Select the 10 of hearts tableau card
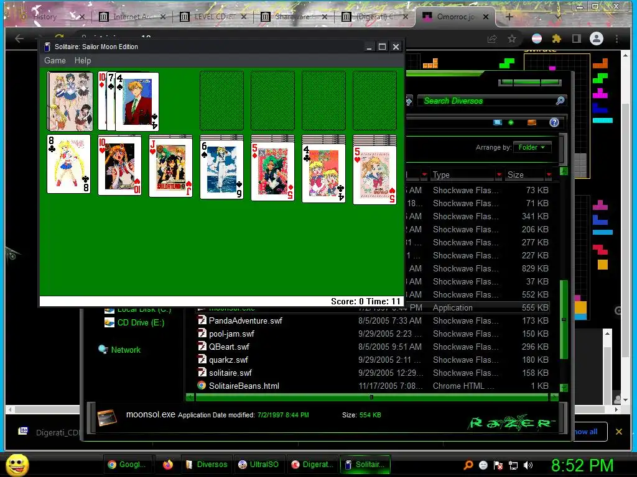The width and height of the screenshot is (637, 477). (120, 165)
